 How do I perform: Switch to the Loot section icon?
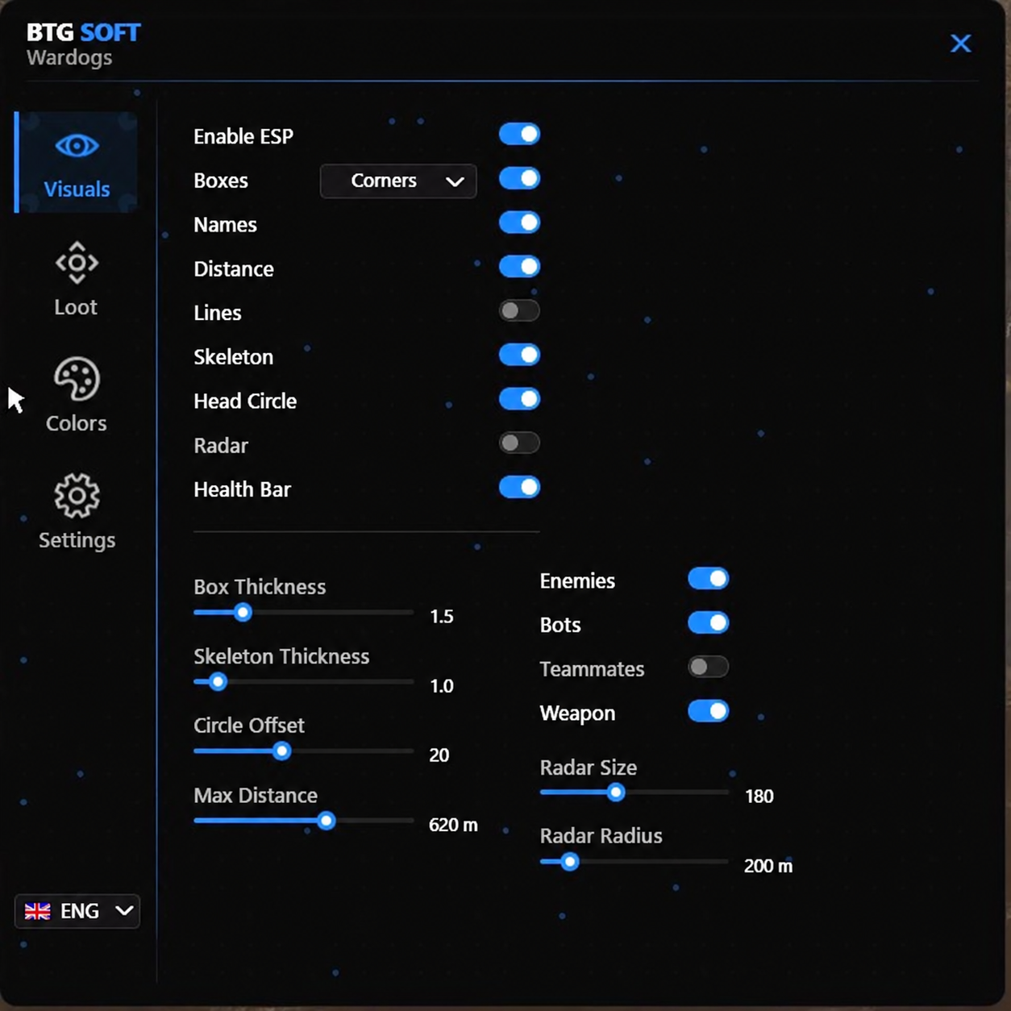tap(77, 262)
